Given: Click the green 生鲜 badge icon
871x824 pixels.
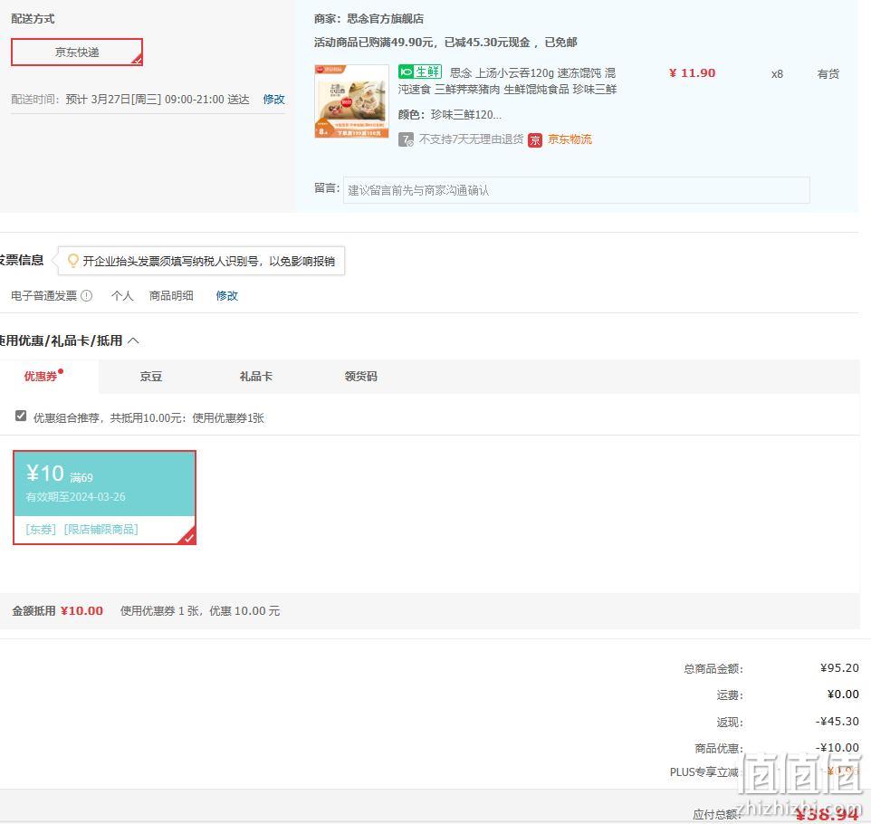Looking at the screenshot, I should [x=420, y=72].
